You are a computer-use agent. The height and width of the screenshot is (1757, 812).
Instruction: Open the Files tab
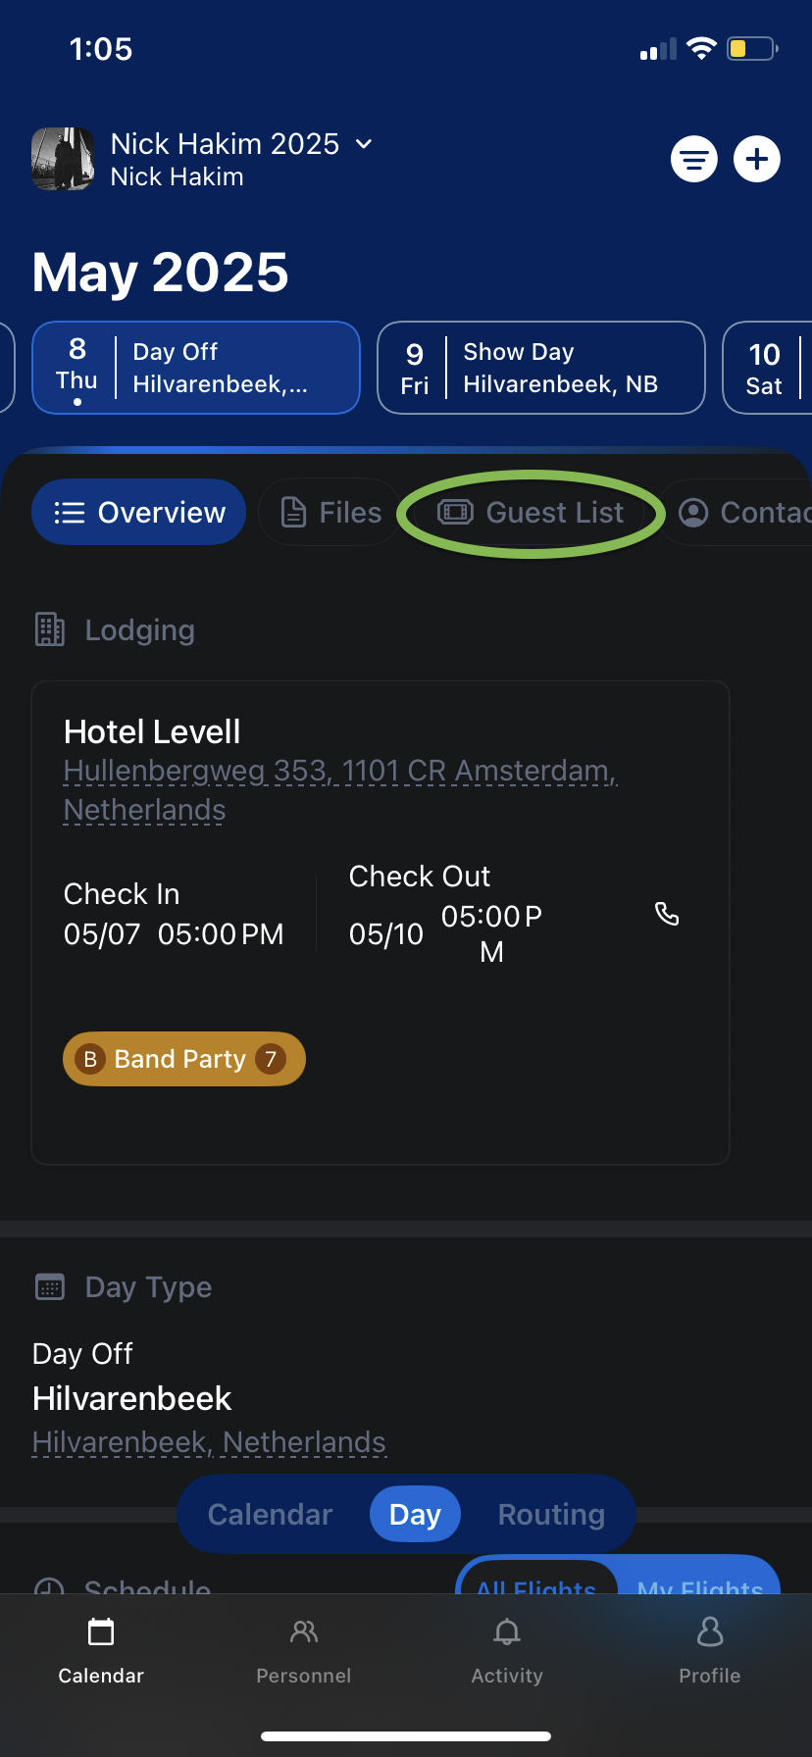(330, 513)
